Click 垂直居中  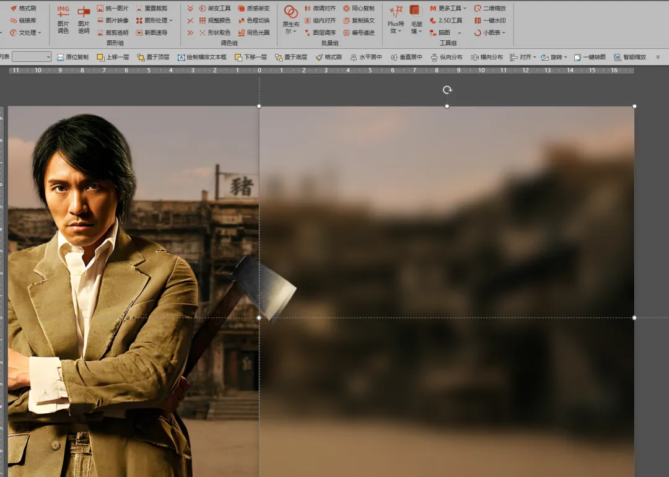406,57
